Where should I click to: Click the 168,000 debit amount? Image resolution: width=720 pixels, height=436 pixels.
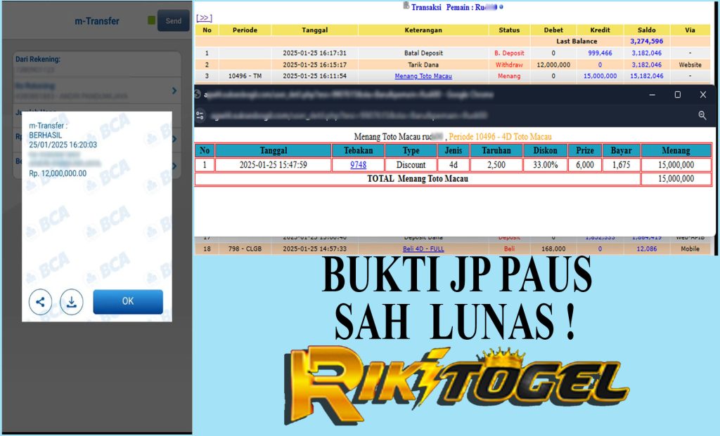pyautogui.click(x=553, y=249)
